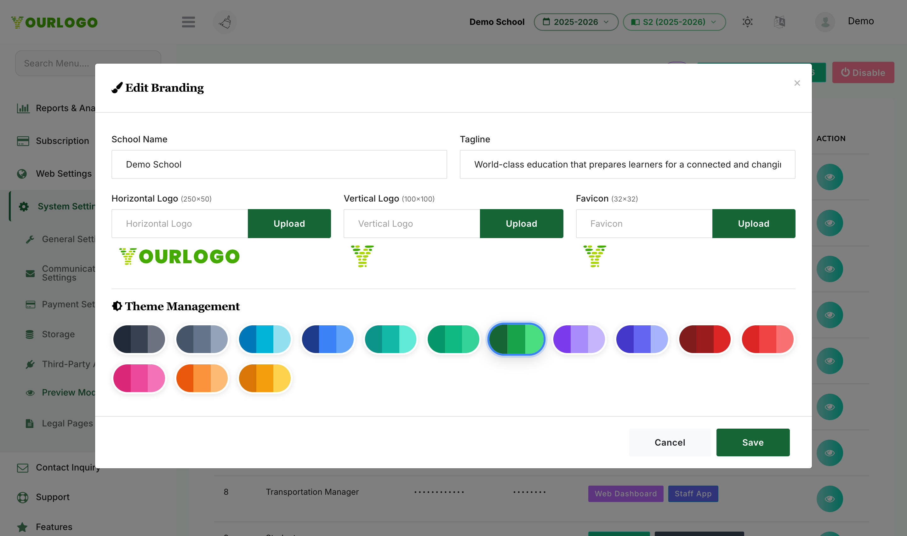The height and width of the screenshot is (536, 907).
Task: Click the horizontal logo preview image
Action: [179, 256]
